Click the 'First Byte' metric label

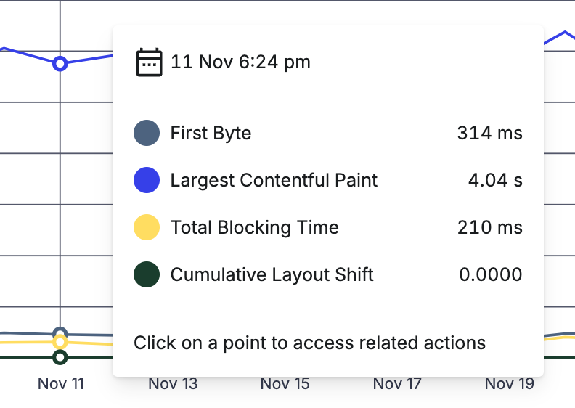pos(211,134)
